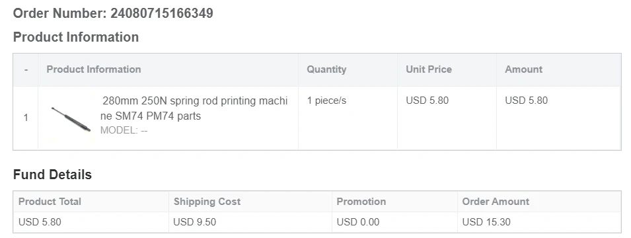Image resolution: width=631 pixels, height=238 pixels.
Task: Open the 280mm 250N spring rod product title
Action: click(x=194, y=108)
